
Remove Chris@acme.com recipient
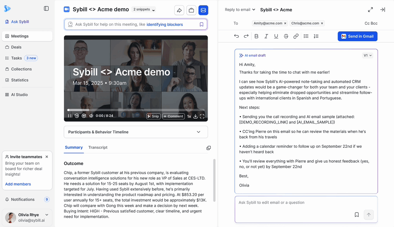click(x=322, y=24)
